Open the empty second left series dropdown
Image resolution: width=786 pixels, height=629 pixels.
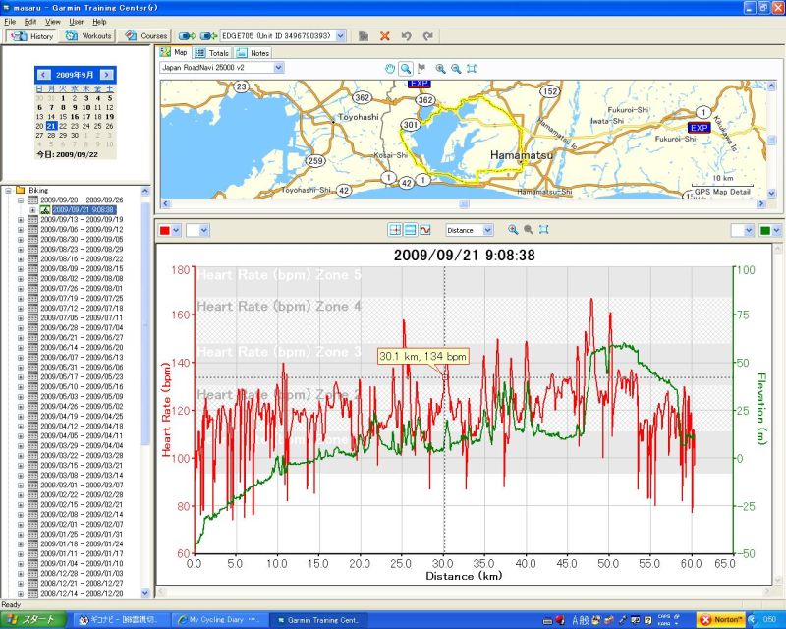203,230
